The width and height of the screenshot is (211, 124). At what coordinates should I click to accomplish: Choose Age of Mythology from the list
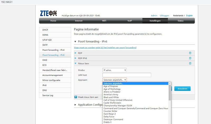coord(136,89)
